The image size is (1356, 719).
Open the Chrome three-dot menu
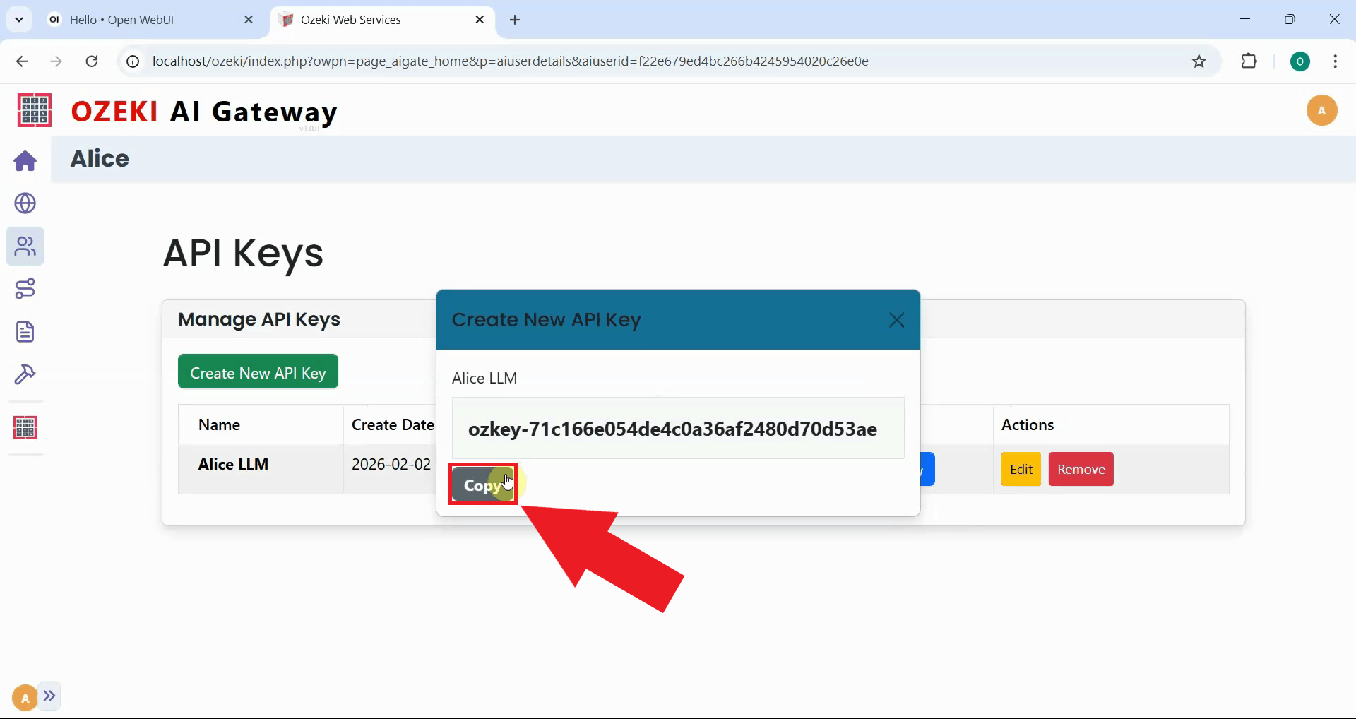tap(1335, 61)
